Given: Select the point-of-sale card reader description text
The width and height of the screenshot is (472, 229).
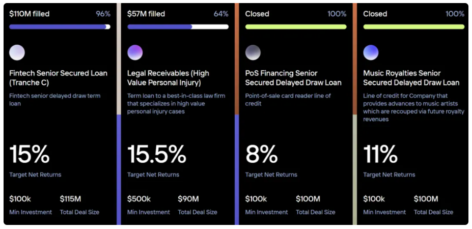Looking at the screenshot, I should pos(288,99).
